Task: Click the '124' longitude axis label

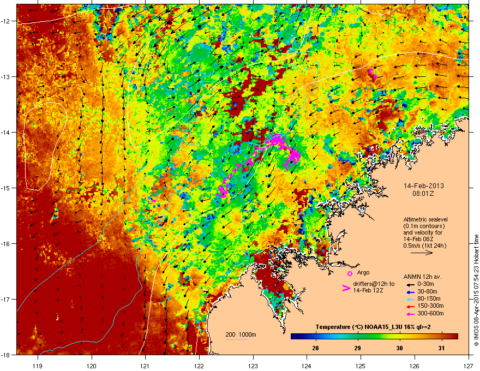Action: [307, 366]
